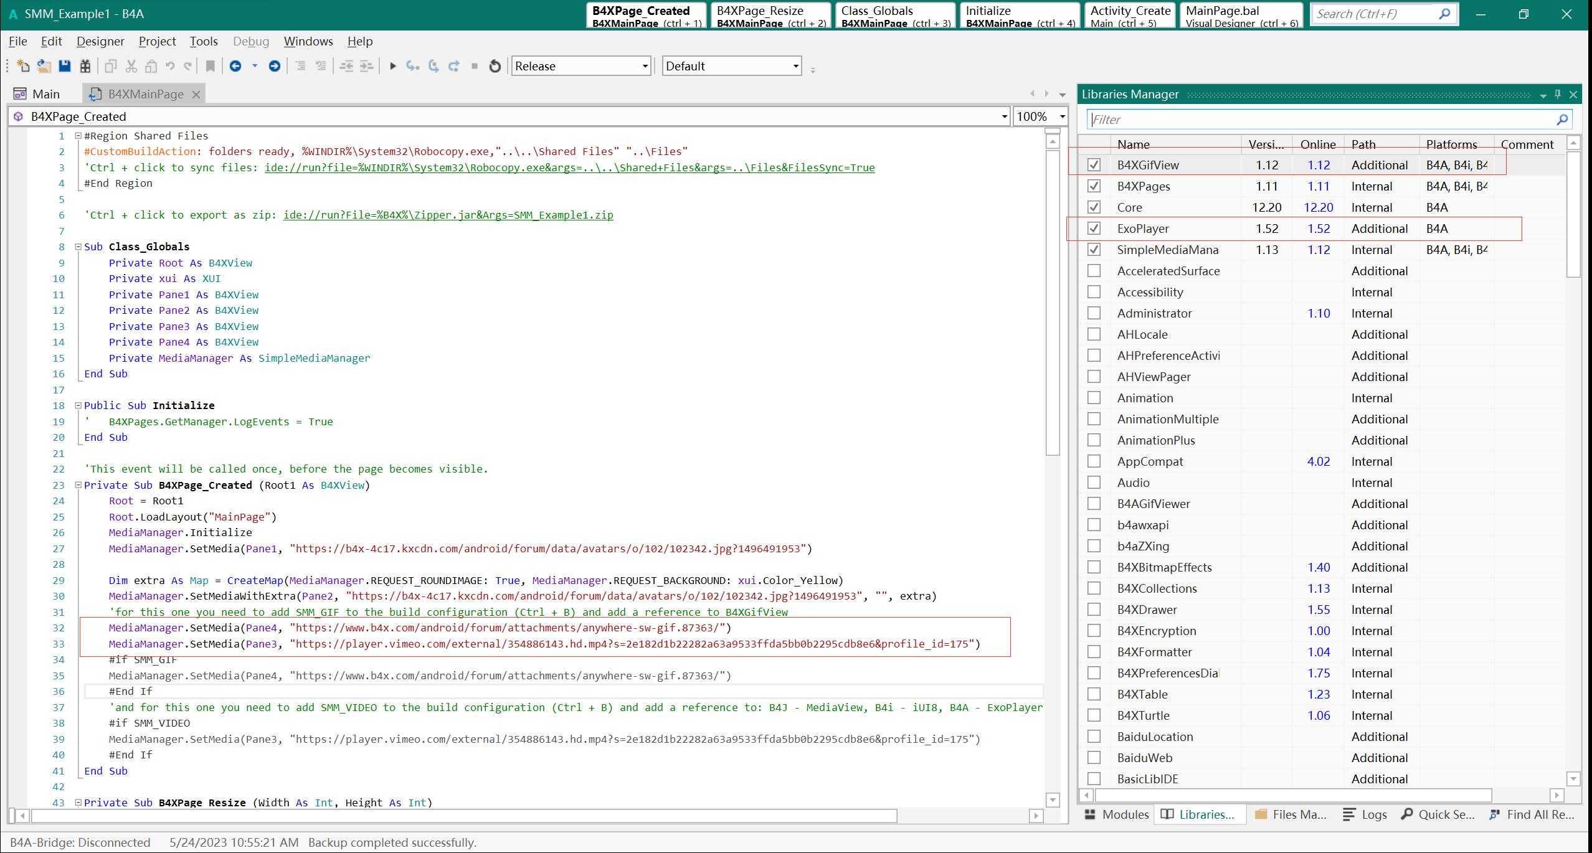Click the Save project icon
This screenshot has width=1592, height=853.
[x=64, y=66]
